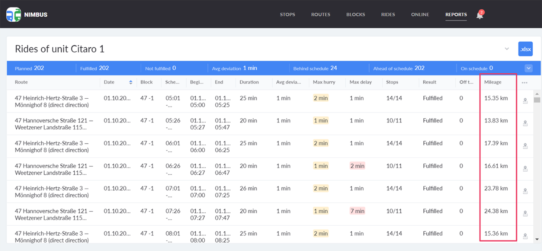Open the Routes tab
Screen dimensions: 542x251
pos(321,14)
